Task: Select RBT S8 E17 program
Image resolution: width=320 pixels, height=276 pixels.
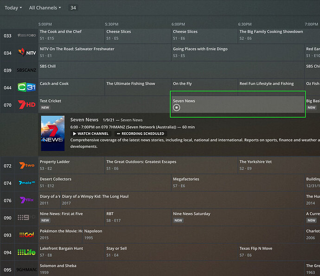Action: 138,217
